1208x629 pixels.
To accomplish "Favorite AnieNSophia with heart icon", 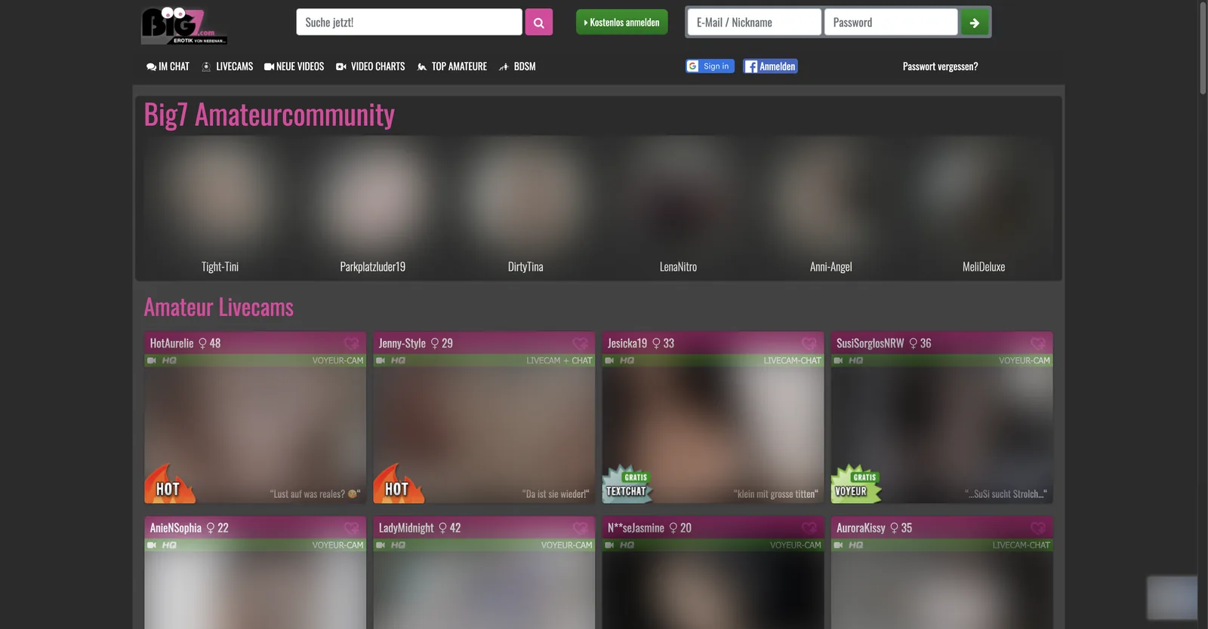I will [352, 528].
